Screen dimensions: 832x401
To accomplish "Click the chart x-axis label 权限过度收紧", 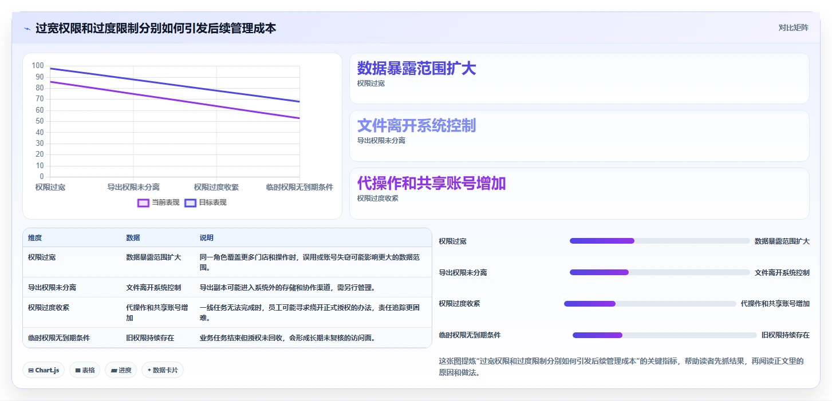I will pos(216,187).
